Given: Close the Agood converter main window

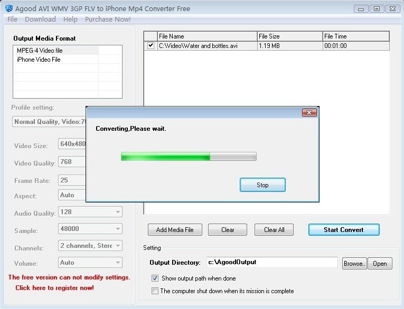Looking at the screenshot, I should (392, 9).
